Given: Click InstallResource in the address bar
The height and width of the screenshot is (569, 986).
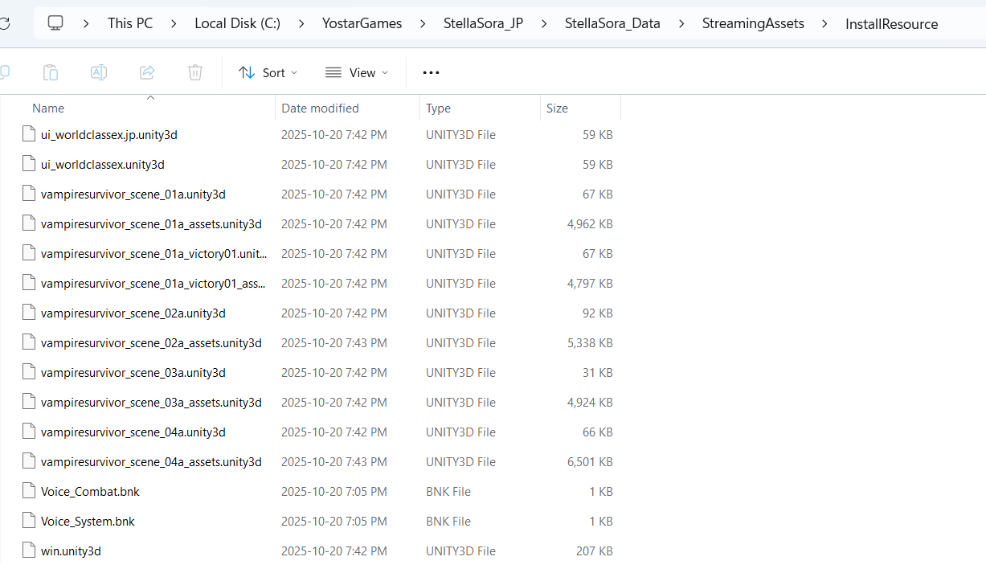Looking at the screenshot, I should 891,24.
